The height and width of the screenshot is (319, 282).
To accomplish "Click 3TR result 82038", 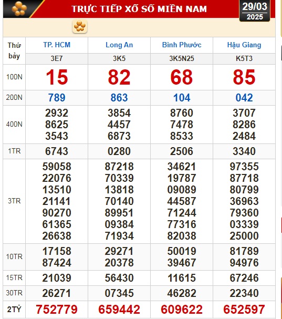I will [x=182, y=236].
